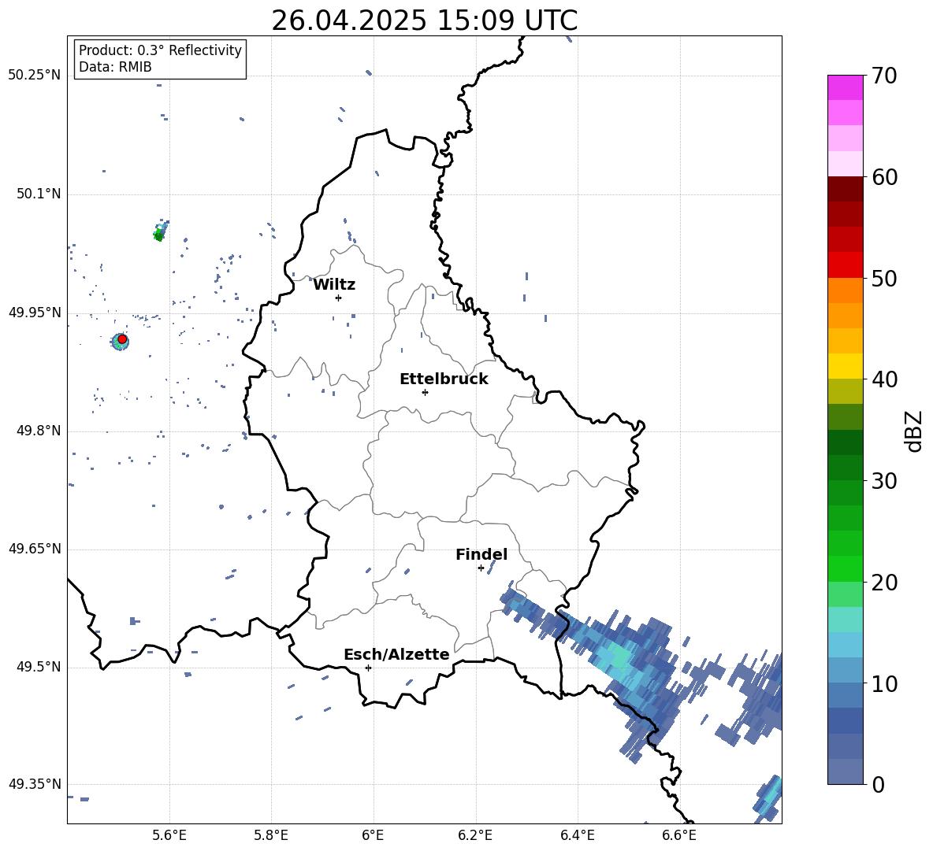Click the 50.1°N latitude label
This screenshot has width=933, height=851.
[x=39, y=194]
